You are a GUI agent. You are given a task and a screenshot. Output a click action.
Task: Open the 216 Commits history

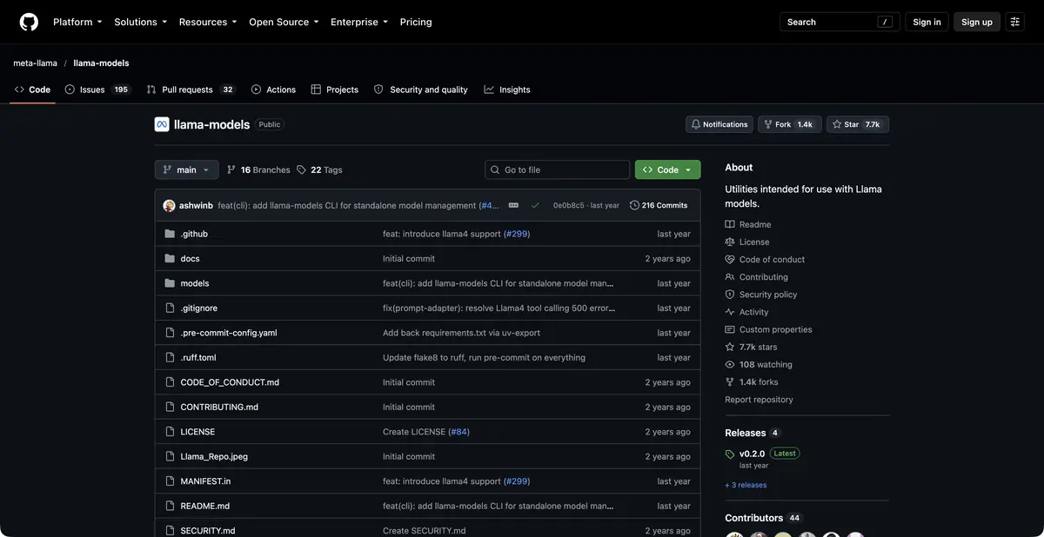click(659, 205)
